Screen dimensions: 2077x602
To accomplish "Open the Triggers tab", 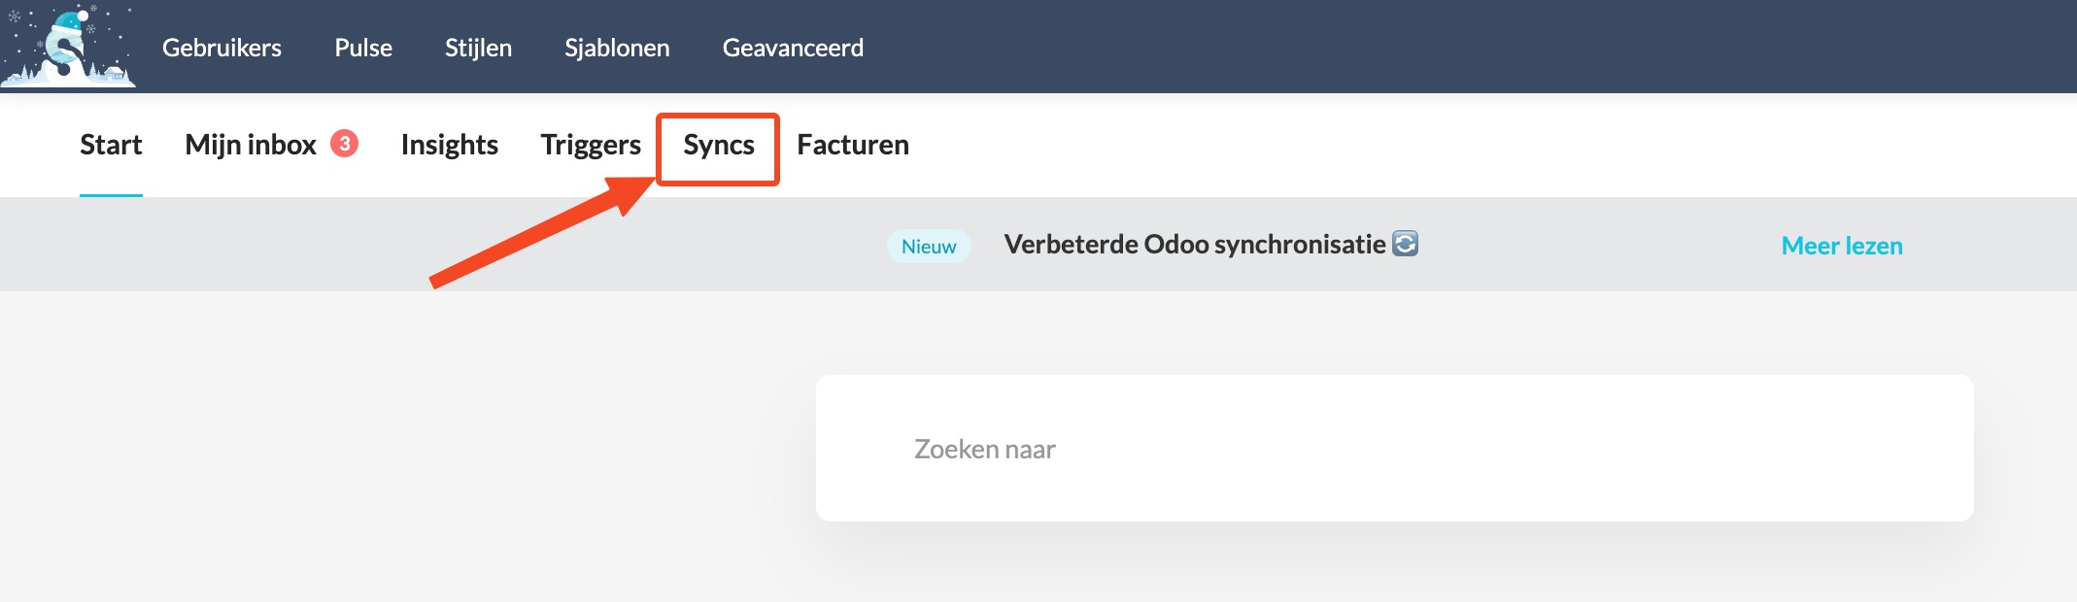I will [x=591, y=145].
